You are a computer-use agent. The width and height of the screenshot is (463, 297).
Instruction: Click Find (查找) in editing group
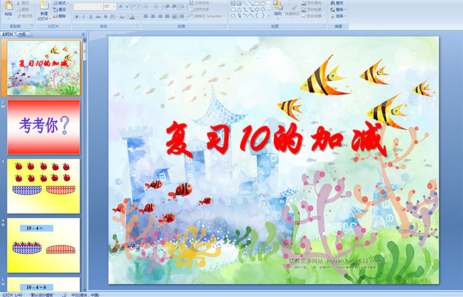click(337, 3)
